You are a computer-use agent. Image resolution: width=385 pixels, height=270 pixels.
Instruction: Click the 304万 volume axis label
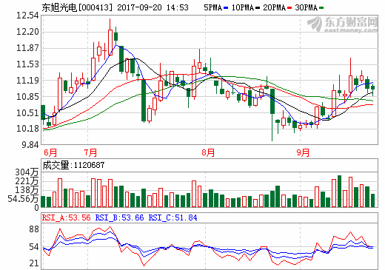[27, 172]
